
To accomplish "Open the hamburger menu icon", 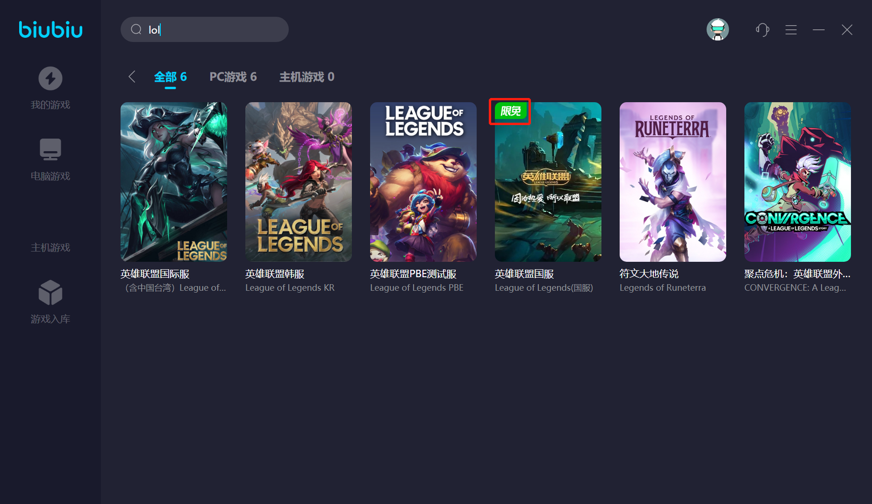I will tap(791, 30).
